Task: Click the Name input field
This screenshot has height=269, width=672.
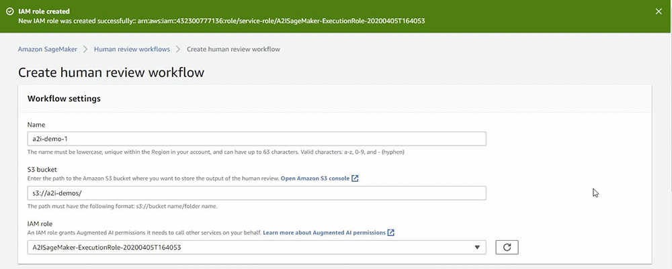Action: [x=257, y=139]
